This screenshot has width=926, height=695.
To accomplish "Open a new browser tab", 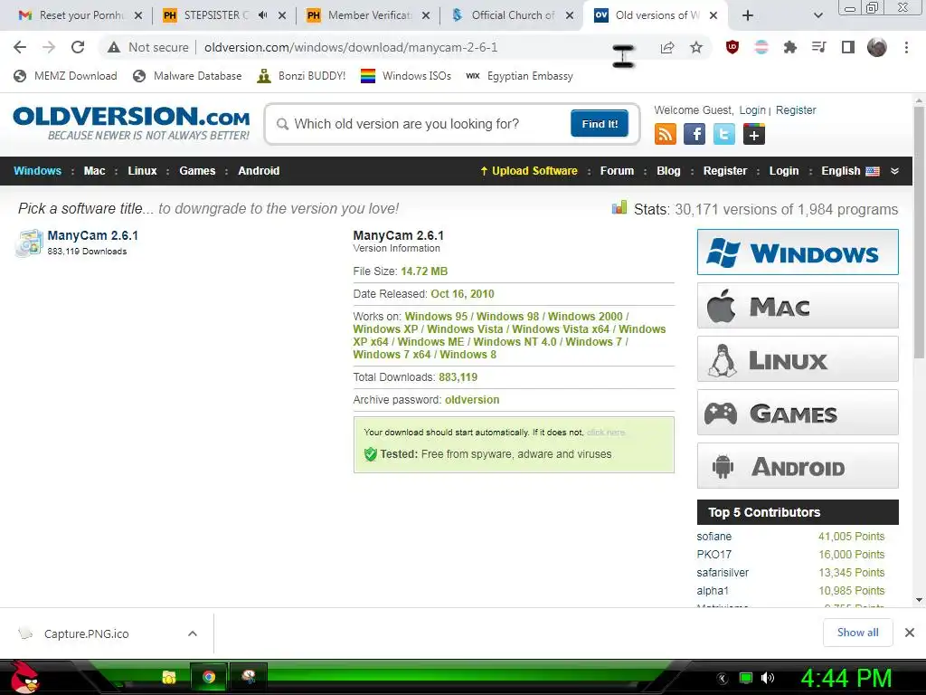I will [747, 15].
